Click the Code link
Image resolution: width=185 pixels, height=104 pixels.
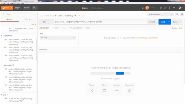tap(180, 28)
